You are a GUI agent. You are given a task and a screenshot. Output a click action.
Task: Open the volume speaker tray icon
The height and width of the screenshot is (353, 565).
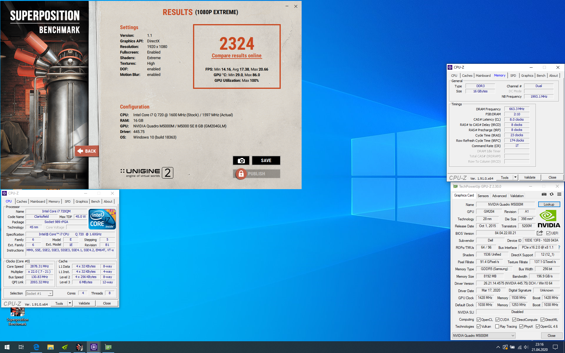click(526, 347)
